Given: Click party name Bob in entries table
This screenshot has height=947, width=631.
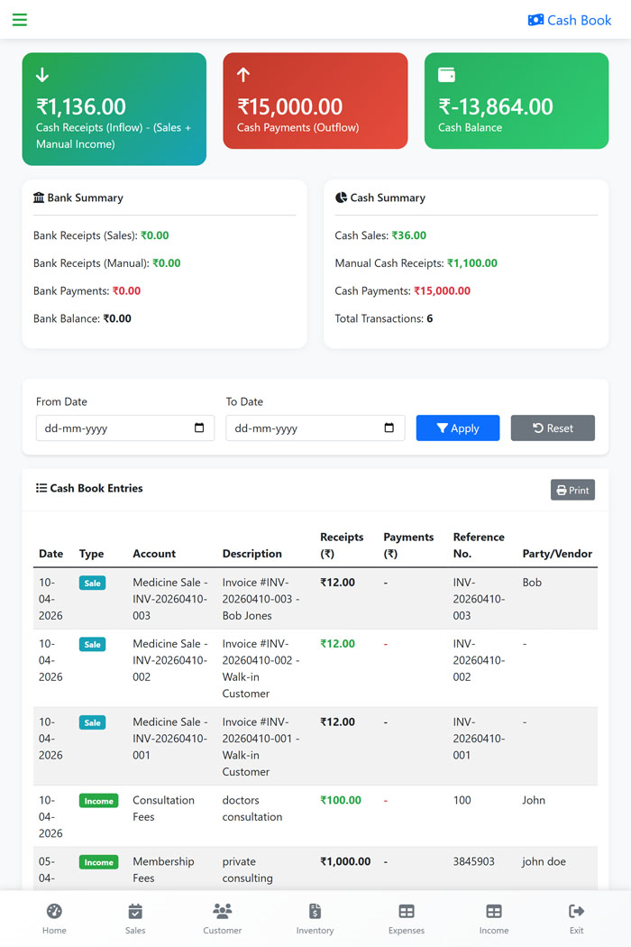Looking at the screenshot, I should pyautogui.click(x=532, y=583).
